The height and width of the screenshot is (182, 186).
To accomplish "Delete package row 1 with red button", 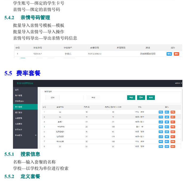I will coord(173,112).
